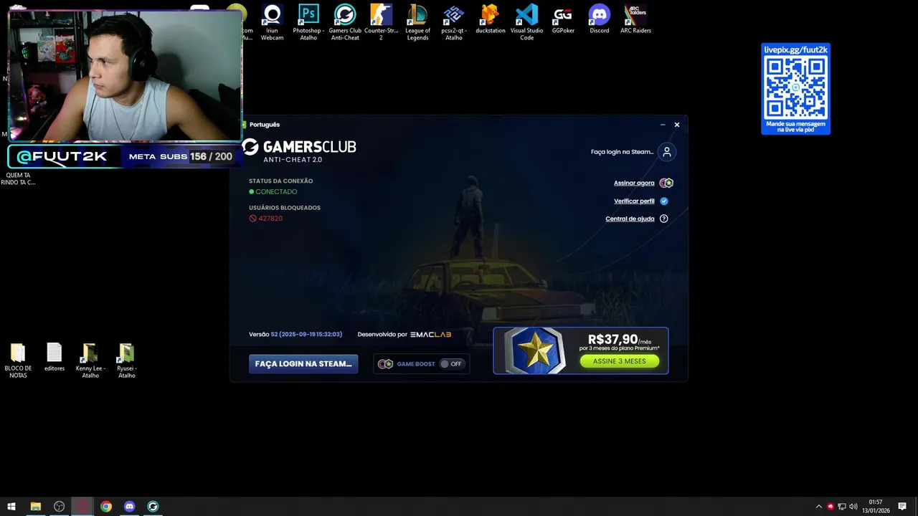
Task: Launch Photoshop from the desktop shortcut
Action: (x=308, y=22)
